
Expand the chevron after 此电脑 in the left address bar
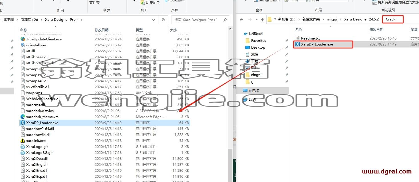click(17, 20)
